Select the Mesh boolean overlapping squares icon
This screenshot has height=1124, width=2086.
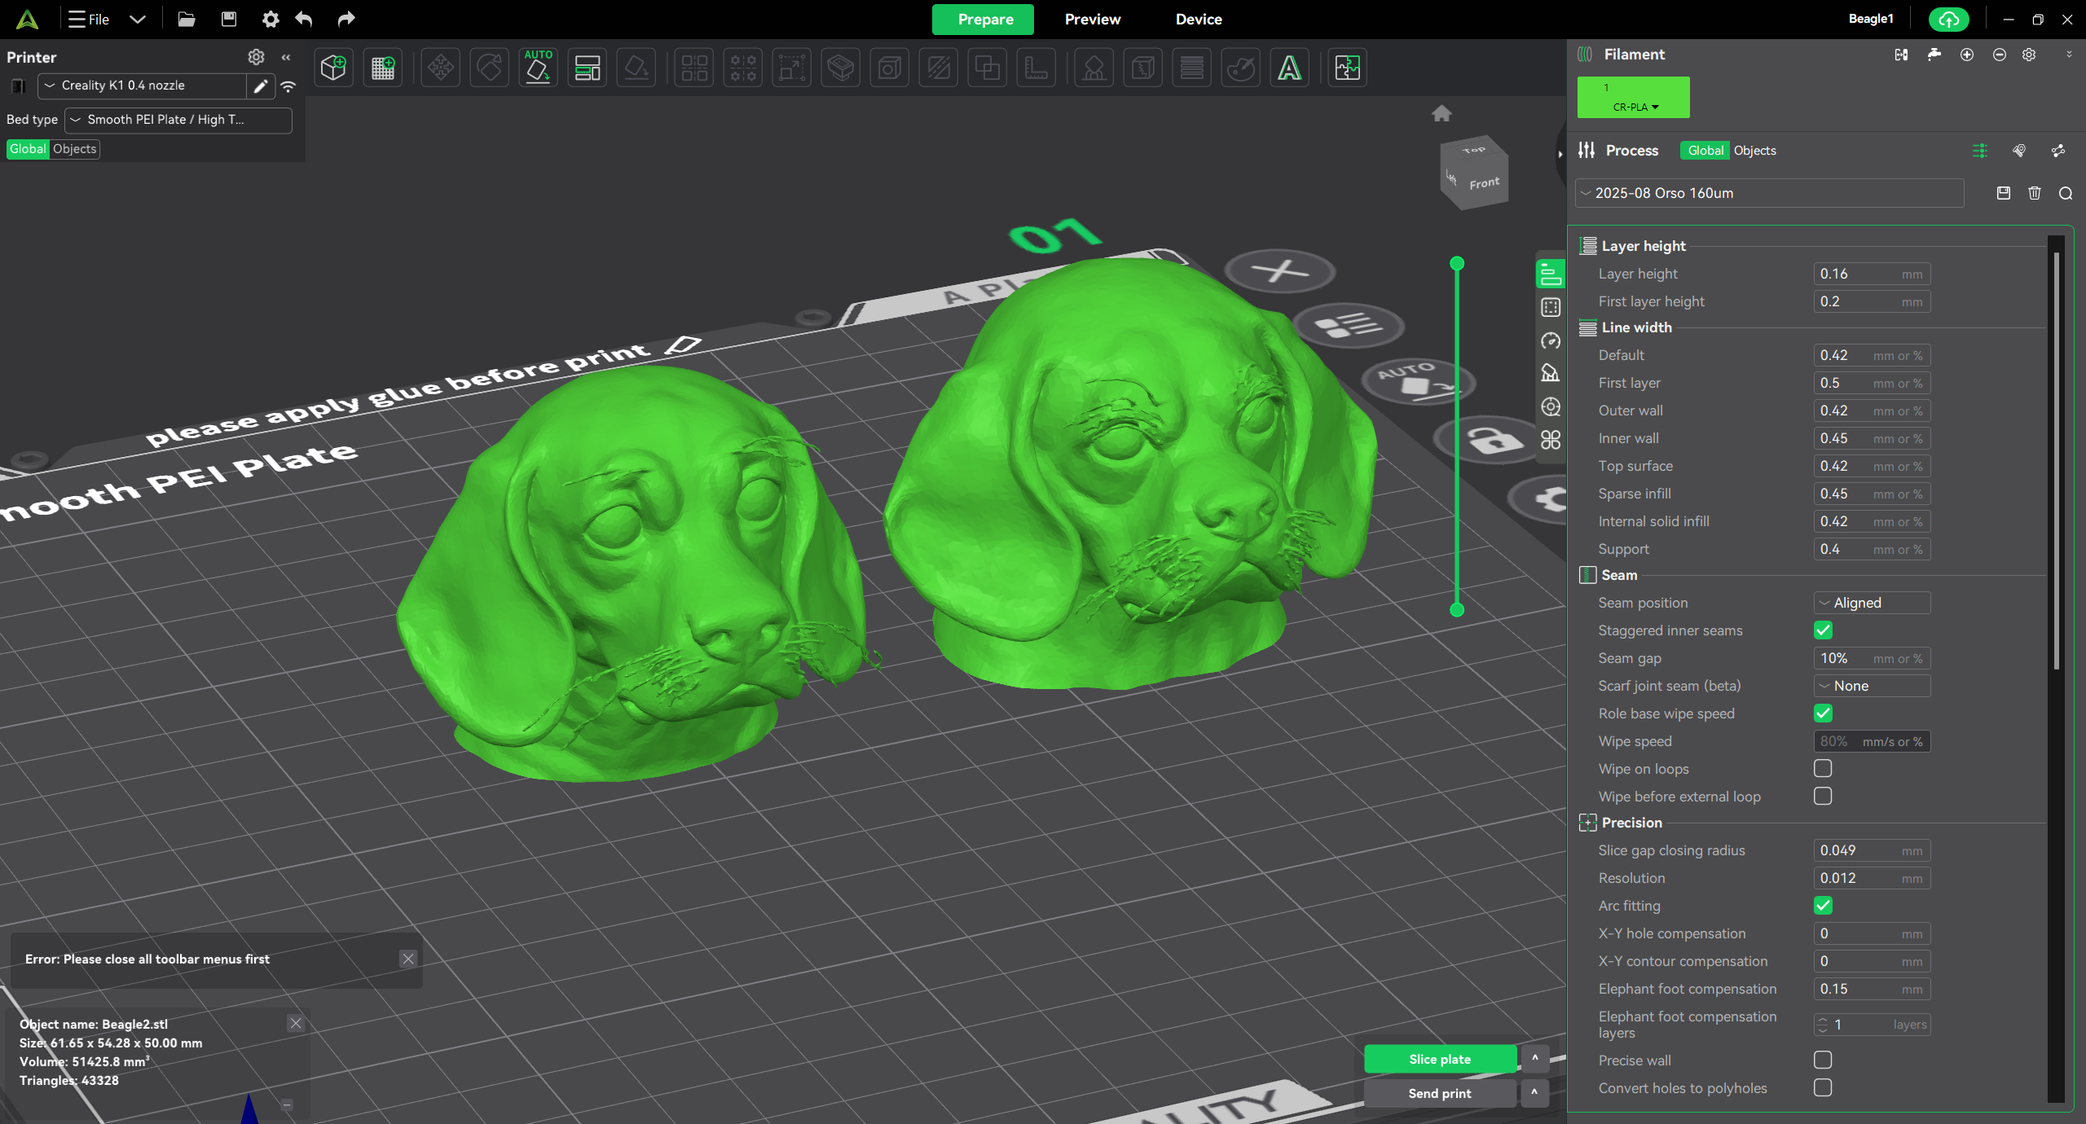(x=988, y=68)
